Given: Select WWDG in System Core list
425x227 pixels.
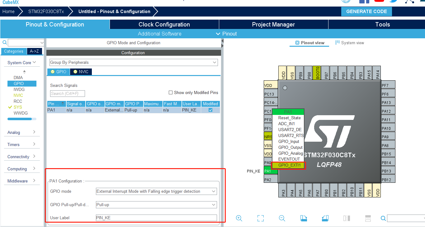Looking at the screenshot, I should tap(21, 113).
